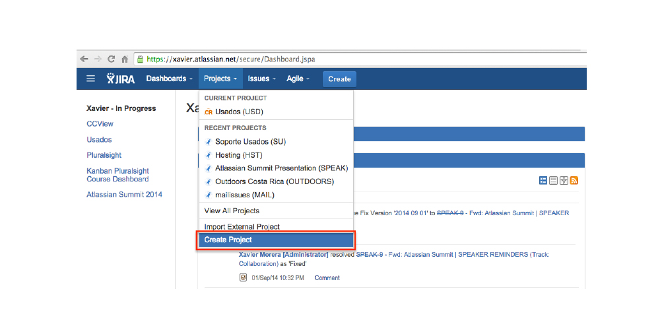
Task: Click the Comment link under the activity
Action: tap(327, 278)
